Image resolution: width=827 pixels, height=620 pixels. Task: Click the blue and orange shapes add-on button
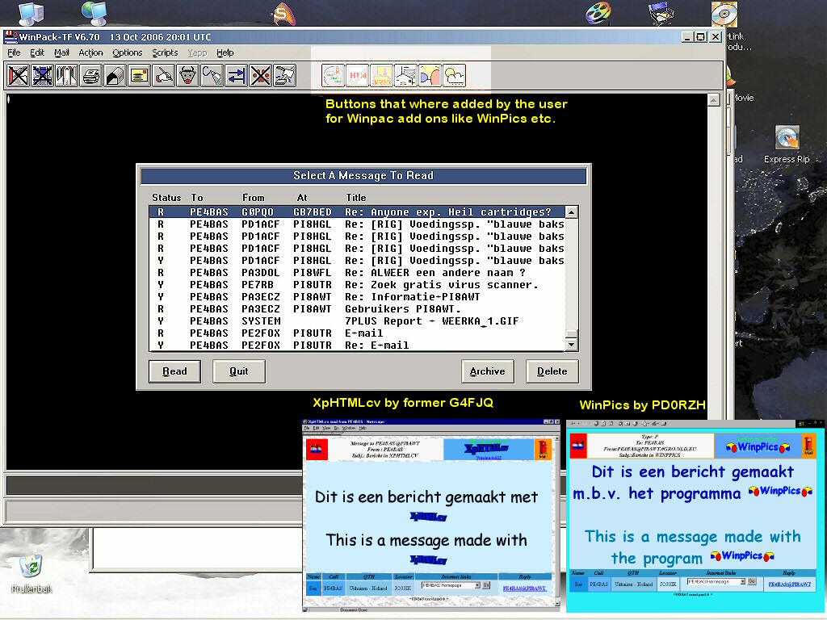430,76
